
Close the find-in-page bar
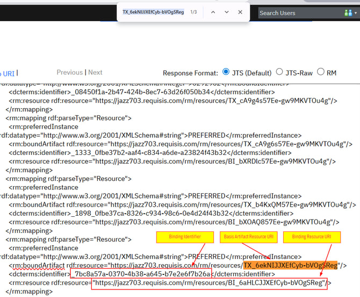[x=240, y=12]
